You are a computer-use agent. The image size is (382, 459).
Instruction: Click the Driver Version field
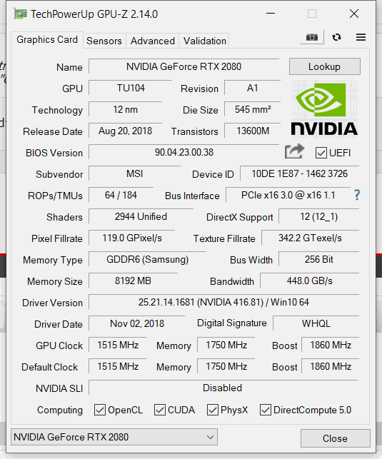223,302
